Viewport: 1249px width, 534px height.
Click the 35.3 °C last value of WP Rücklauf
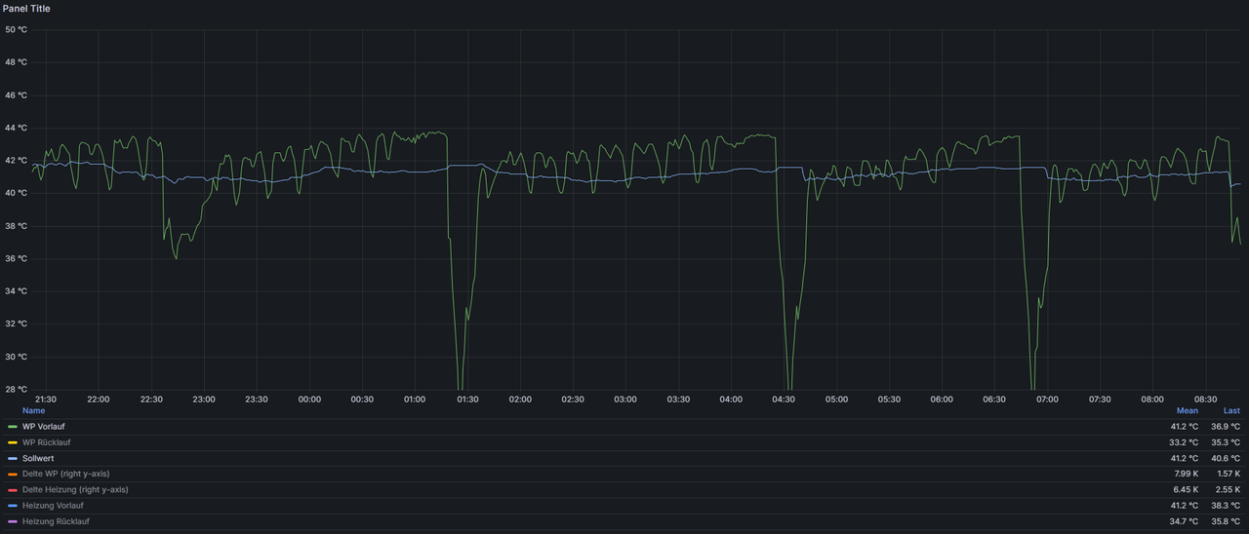click(1226, 442)
